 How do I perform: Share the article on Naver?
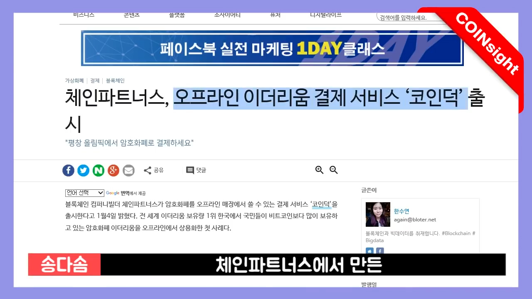pos(99,170)
